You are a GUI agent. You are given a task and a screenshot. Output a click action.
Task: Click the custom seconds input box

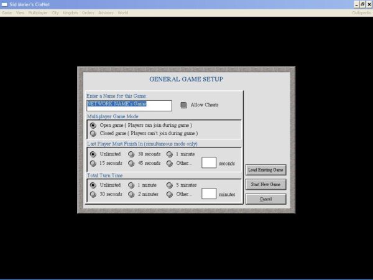(209, 162)
